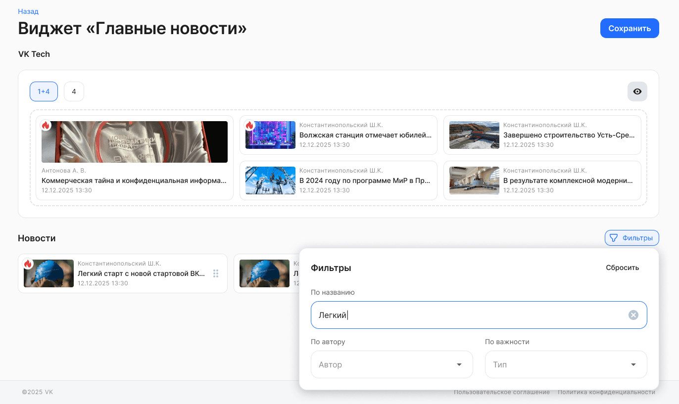The height and width of the screenshot is (404, 679).
Task: Clear the name filter using the X icon
Action: pyautogui.click(x=633, y=315)
